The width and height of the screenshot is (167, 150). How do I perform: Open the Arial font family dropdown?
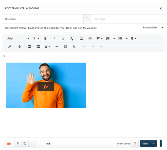pos(18,39)
